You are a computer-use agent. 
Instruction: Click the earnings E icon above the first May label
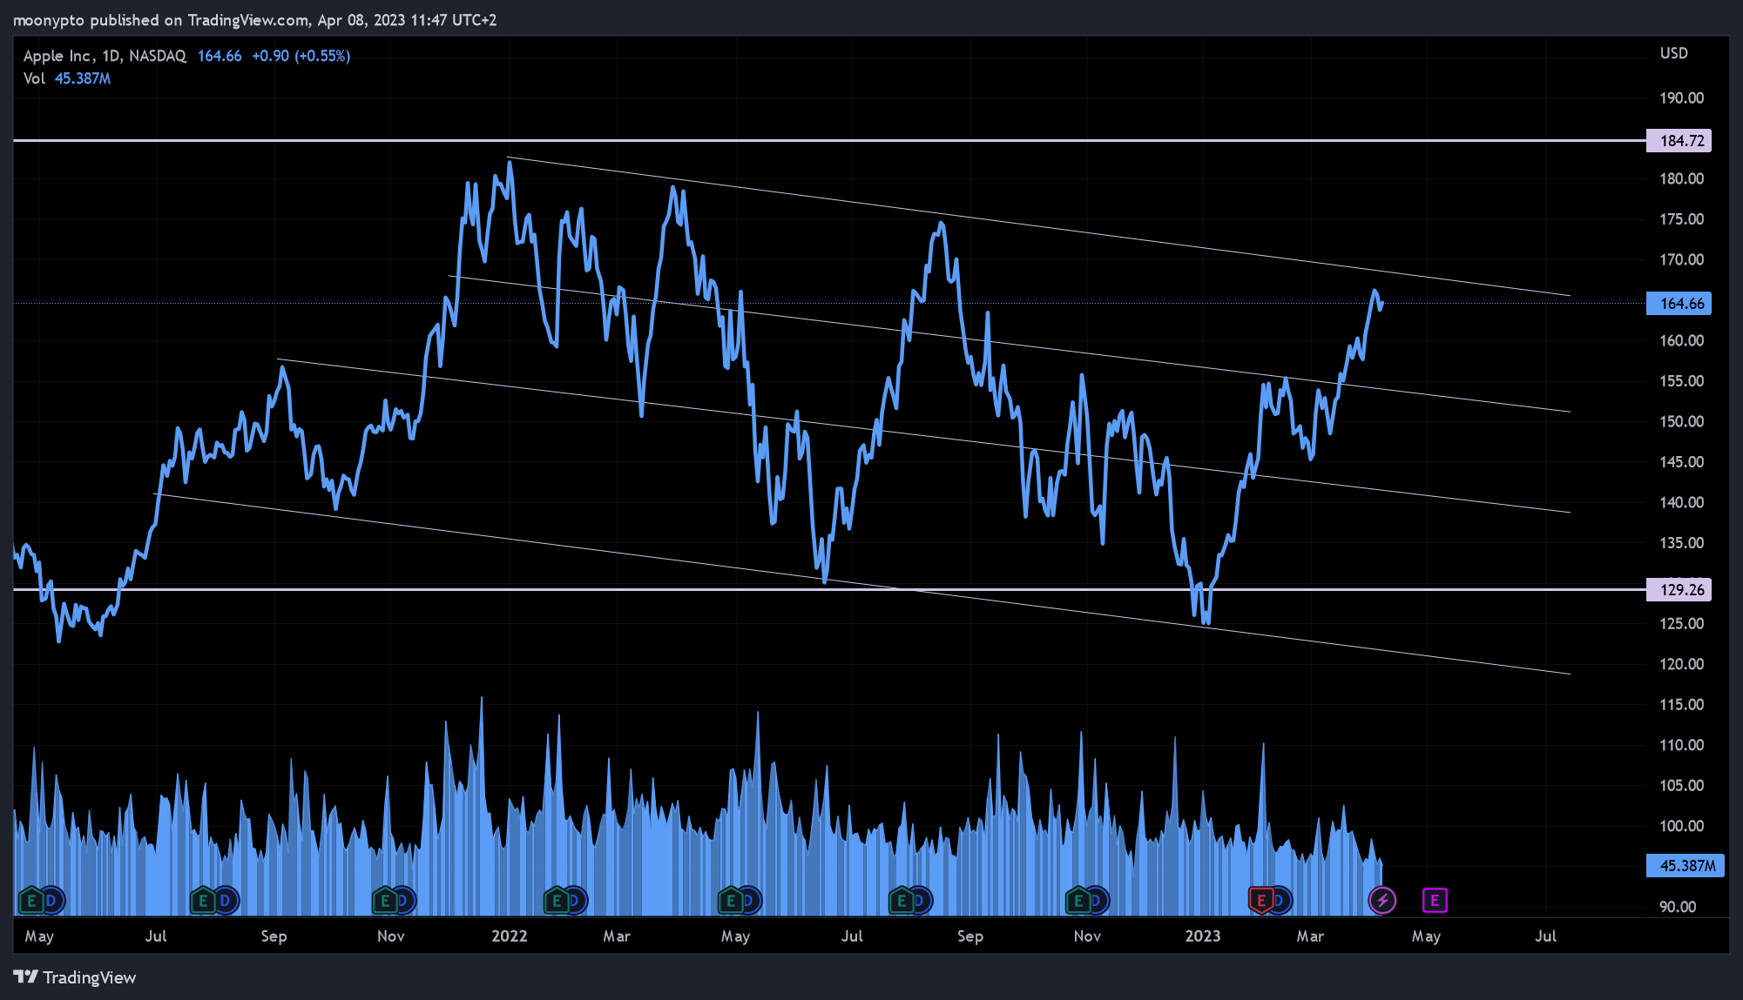pos(31,900)
